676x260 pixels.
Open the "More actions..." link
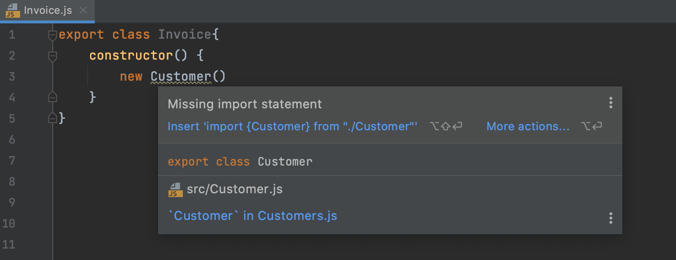pyautogui.click(x=528, y=126)
